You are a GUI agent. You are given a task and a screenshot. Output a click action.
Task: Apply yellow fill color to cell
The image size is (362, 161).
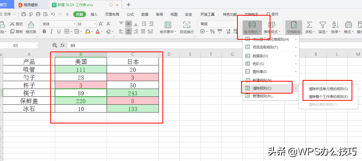[87, 31]
